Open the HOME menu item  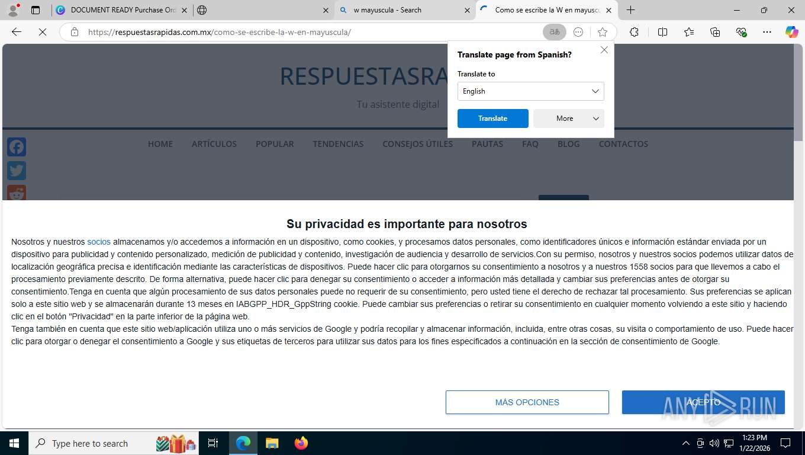[160, 144]
